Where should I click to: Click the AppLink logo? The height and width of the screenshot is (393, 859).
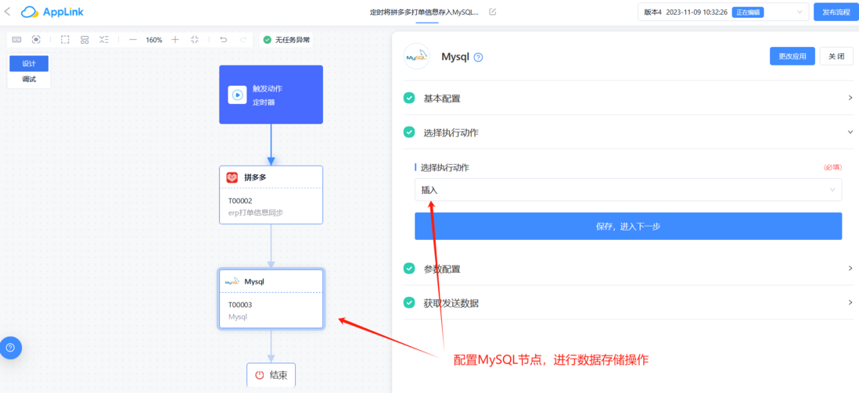coord(52,12)
